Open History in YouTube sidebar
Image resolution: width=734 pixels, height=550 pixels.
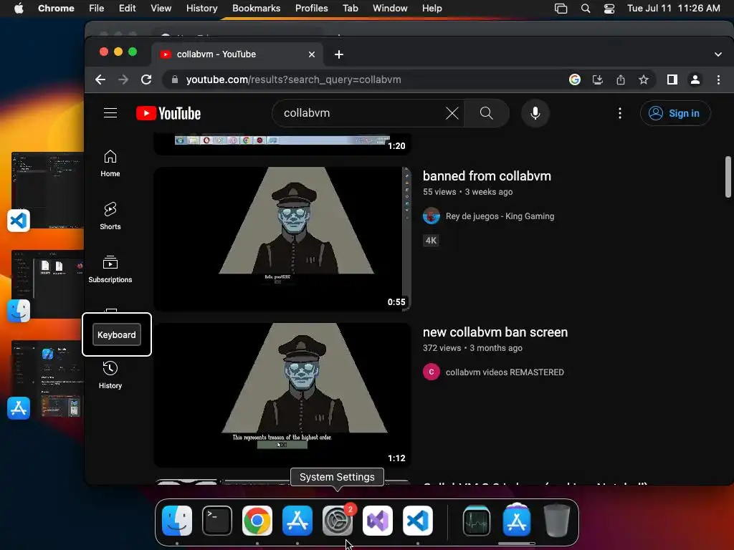tap(110, 375)
